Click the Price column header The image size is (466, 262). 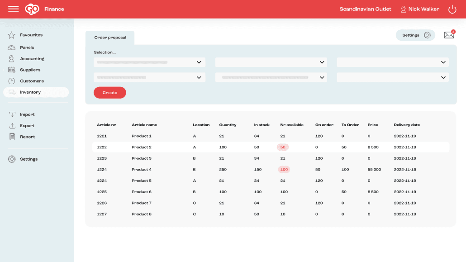(373, 125)
